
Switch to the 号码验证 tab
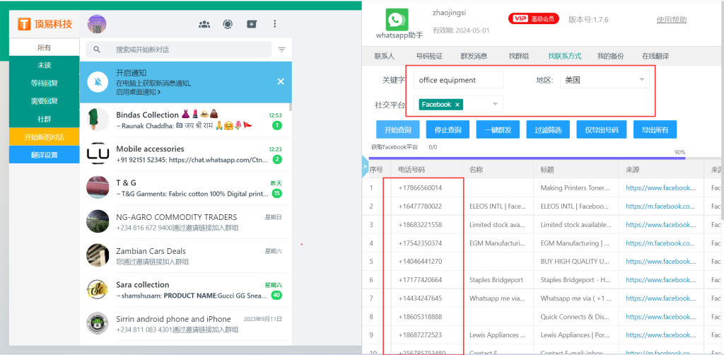428,56
